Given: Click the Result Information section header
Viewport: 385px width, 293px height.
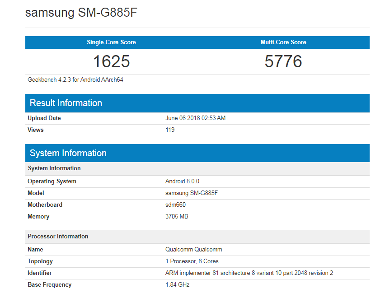Looking at the screenshot, I should 197,103.
